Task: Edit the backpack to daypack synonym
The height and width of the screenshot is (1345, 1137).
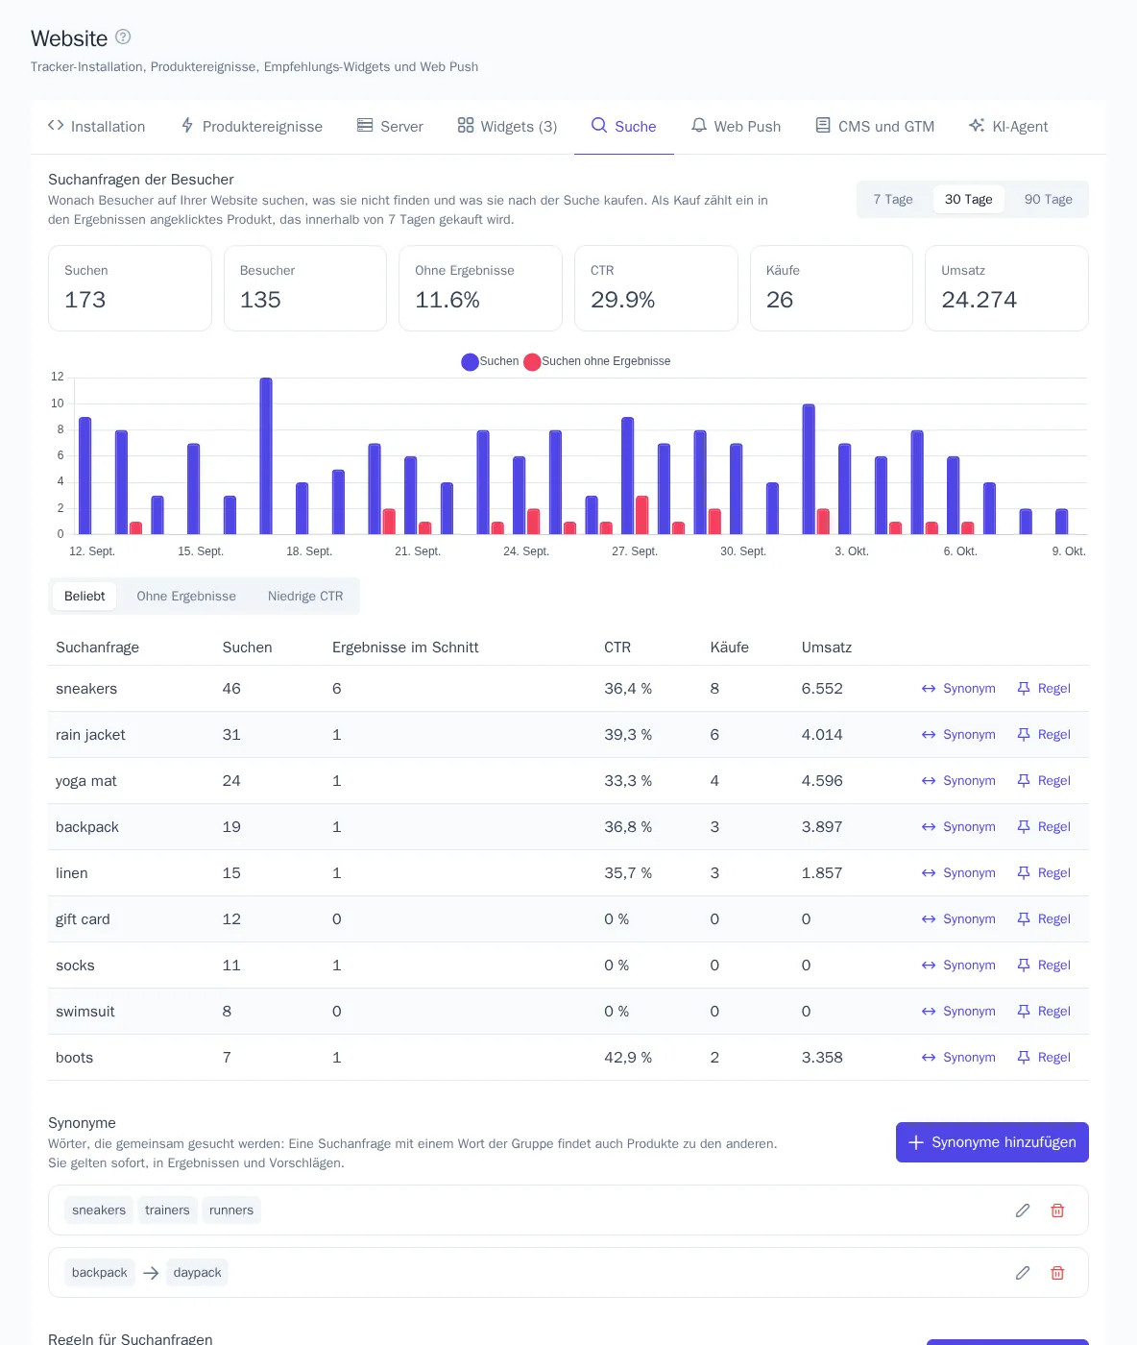Action: (x=1023, y=1273)
